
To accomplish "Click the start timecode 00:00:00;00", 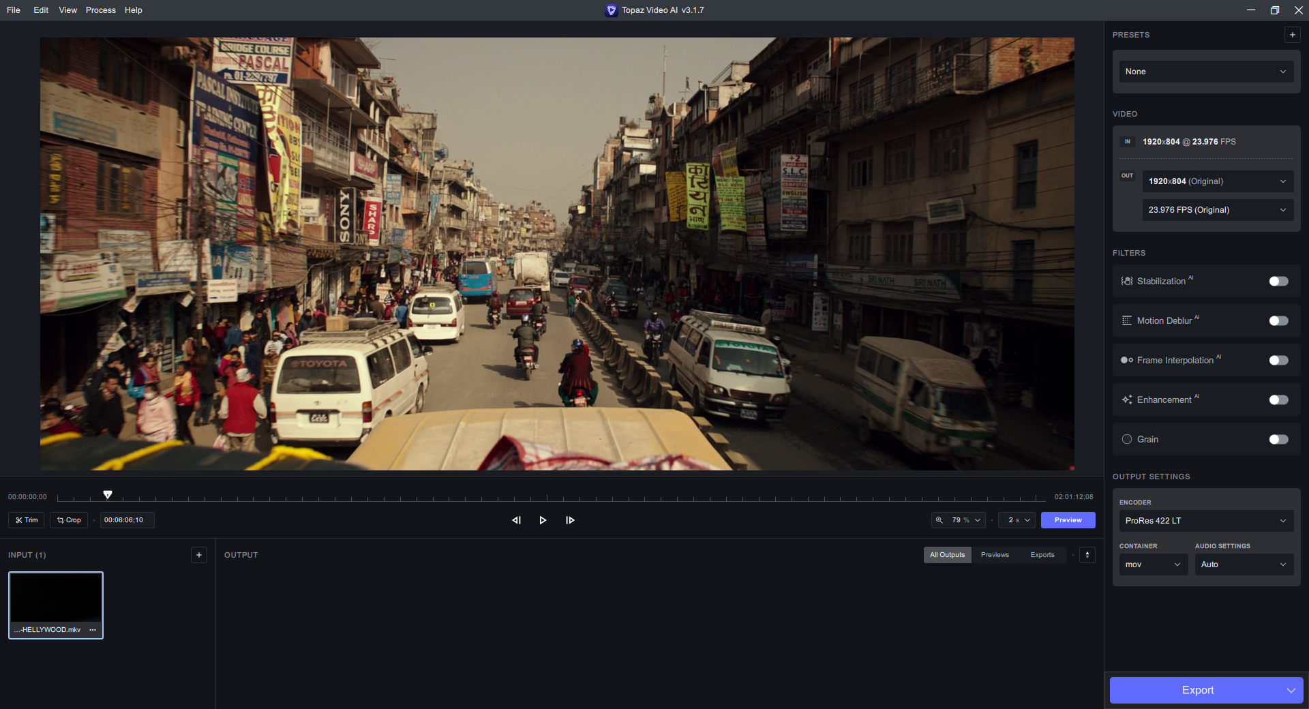I will click(27, 497).
